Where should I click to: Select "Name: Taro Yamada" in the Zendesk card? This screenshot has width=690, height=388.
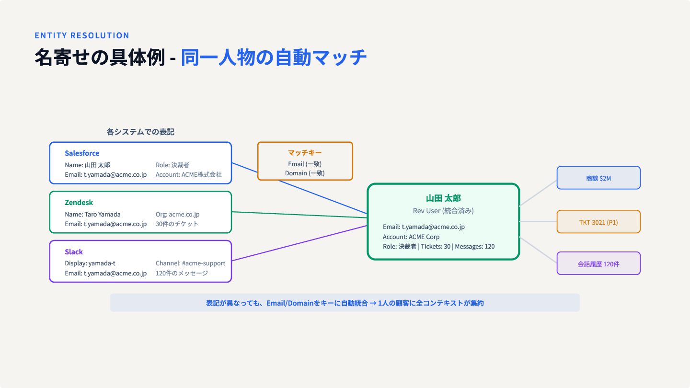92,214
